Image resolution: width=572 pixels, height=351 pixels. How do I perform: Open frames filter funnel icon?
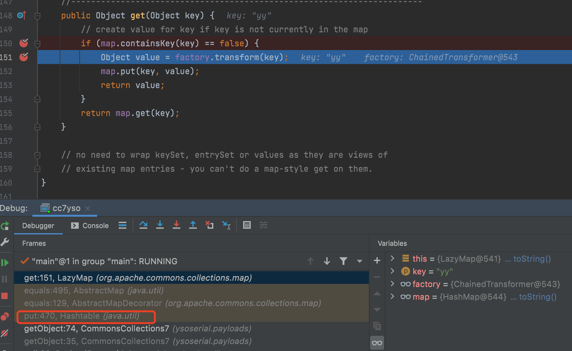tap(343, 261)
